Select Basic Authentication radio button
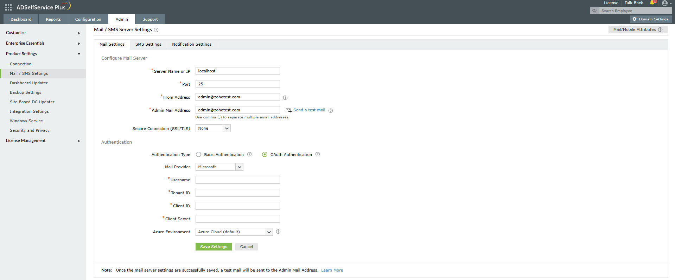Screen dimensions: 675x280 pos(199,155)
